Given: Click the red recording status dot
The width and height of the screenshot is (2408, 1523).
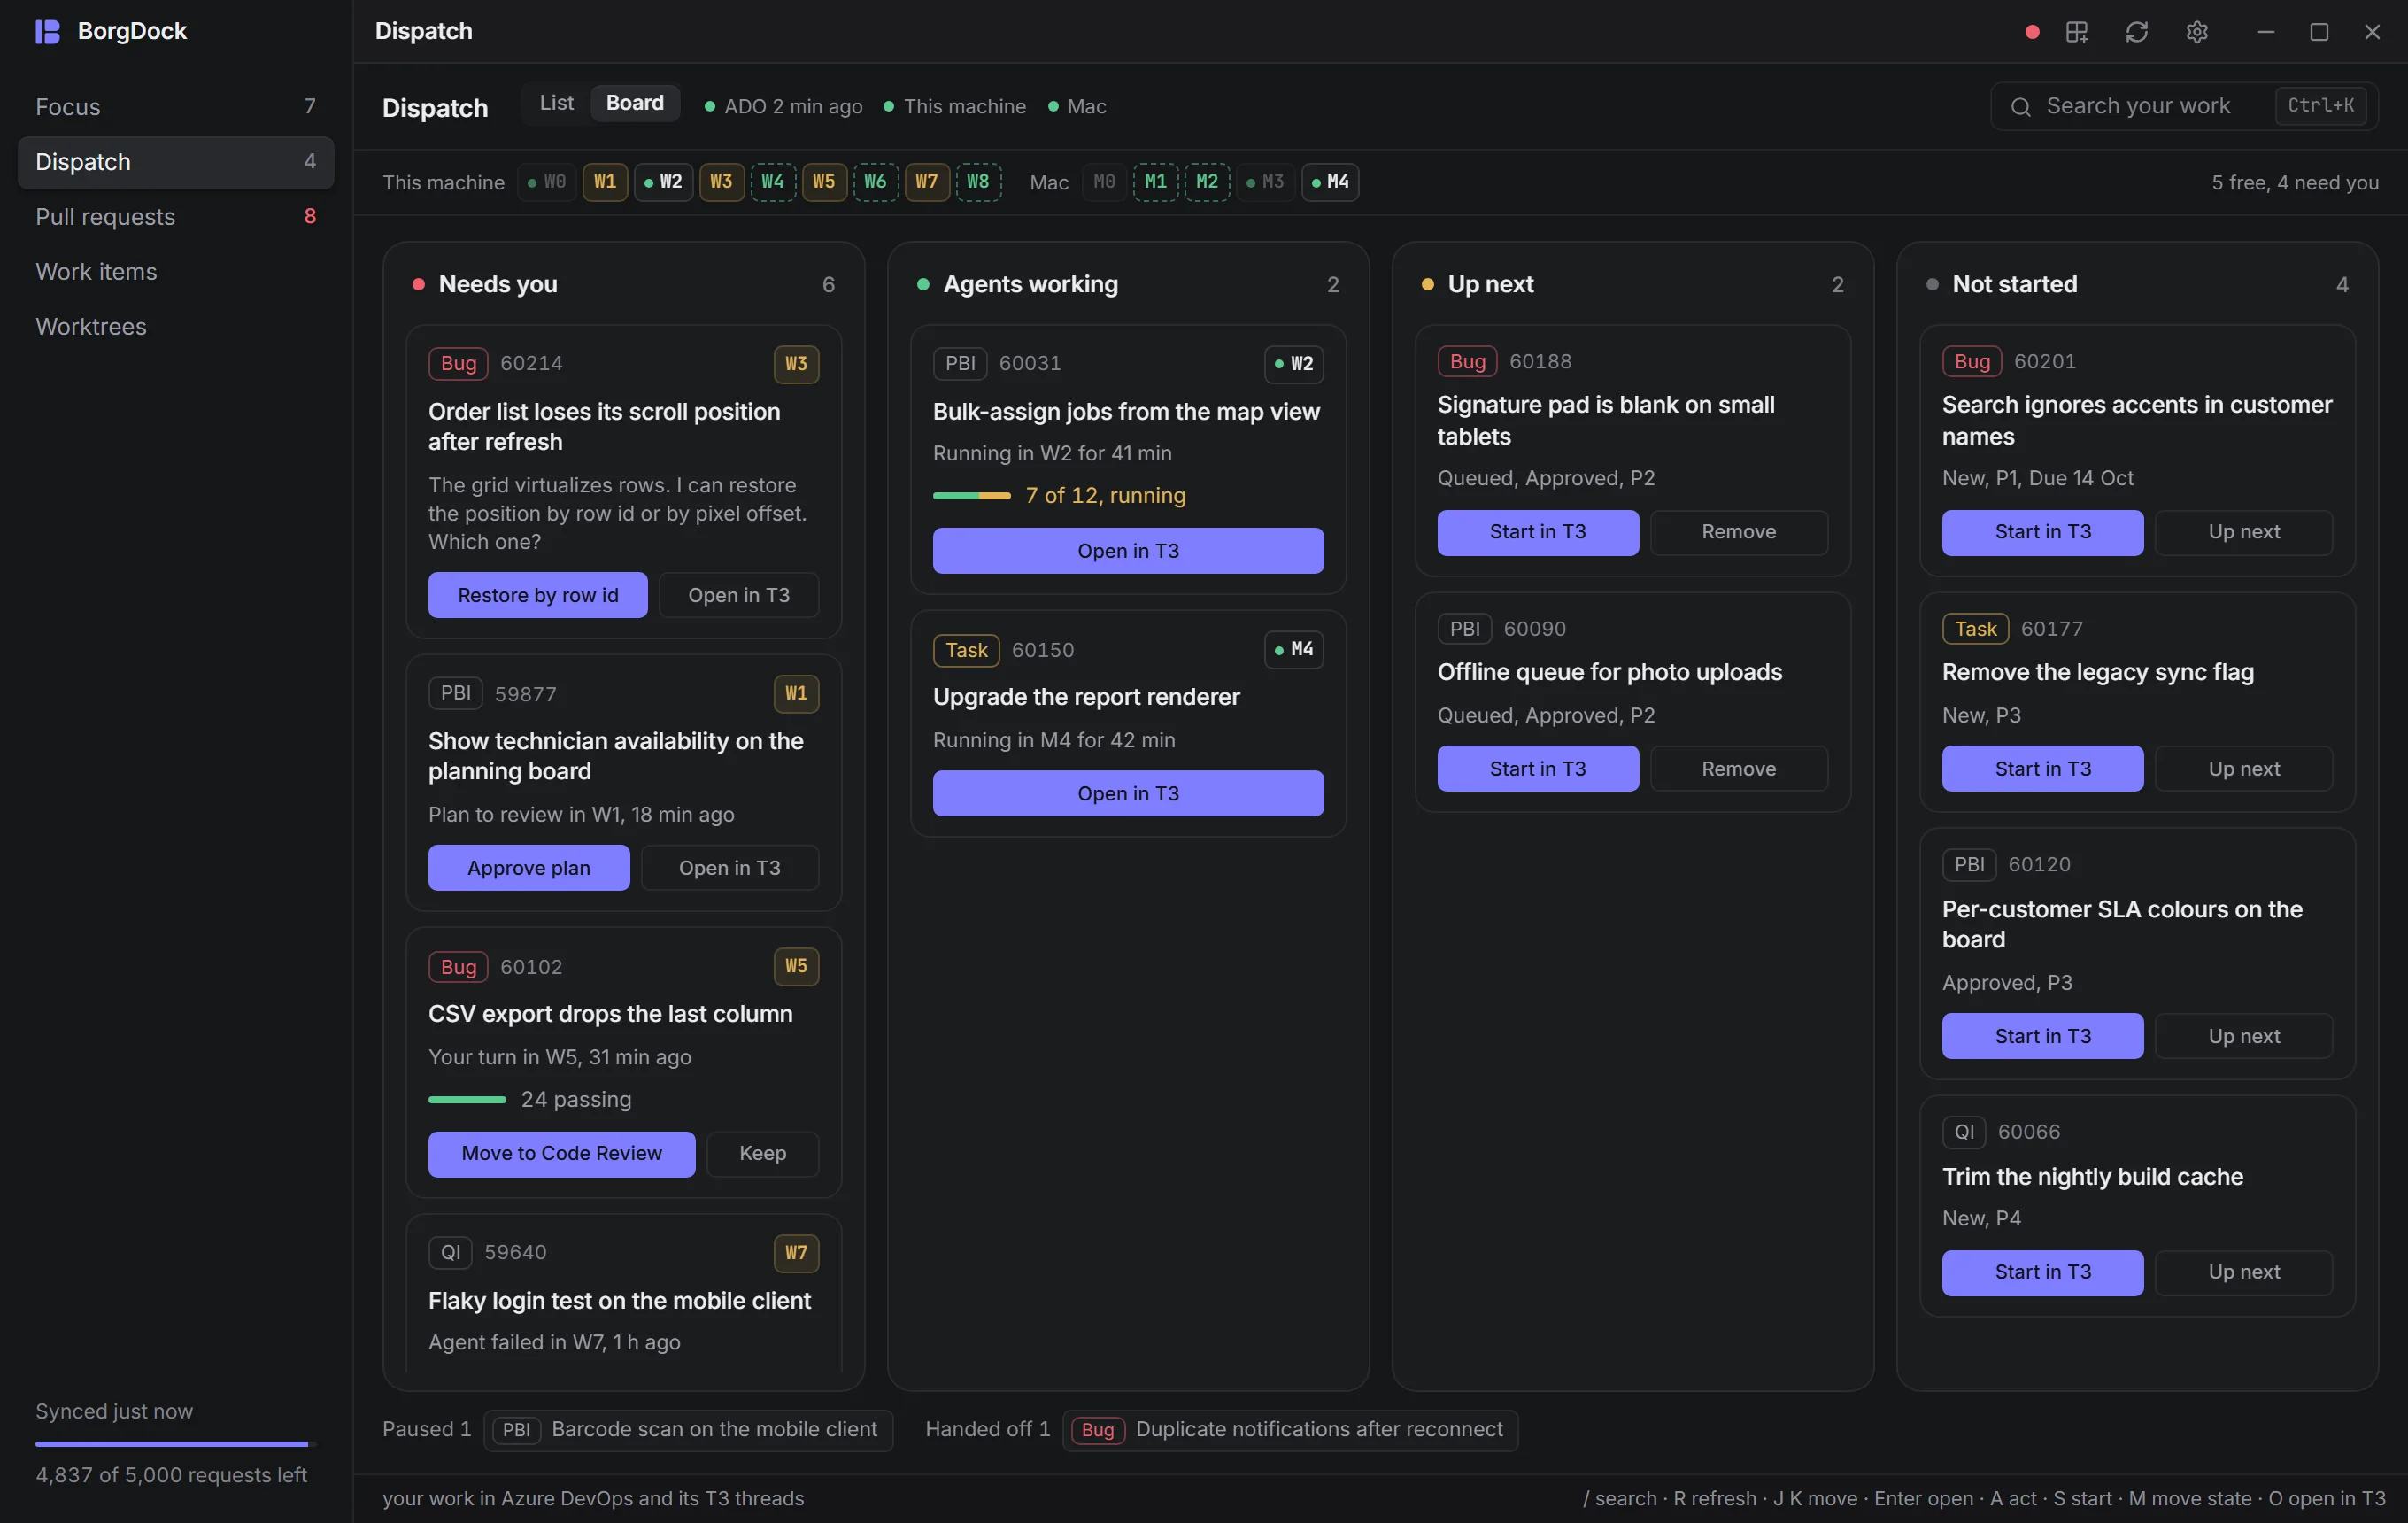Looking at the screenshot, I should point(2031,32).
